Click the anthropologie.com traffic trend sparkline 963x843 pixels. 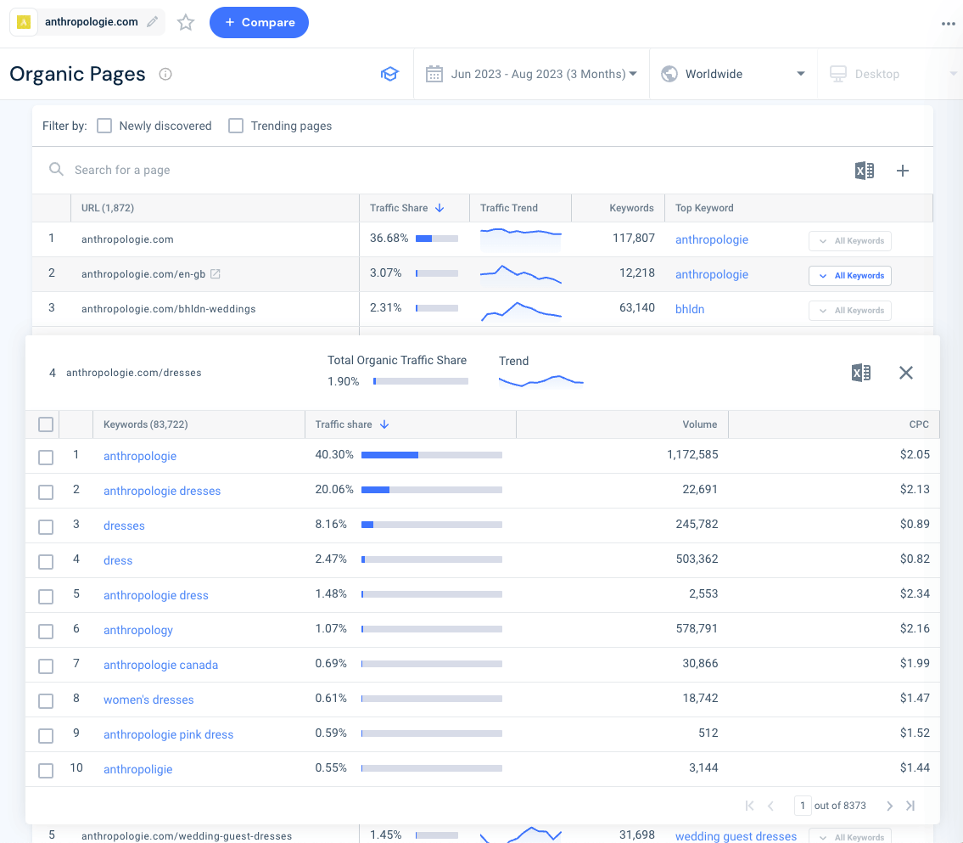click(521, 239)
